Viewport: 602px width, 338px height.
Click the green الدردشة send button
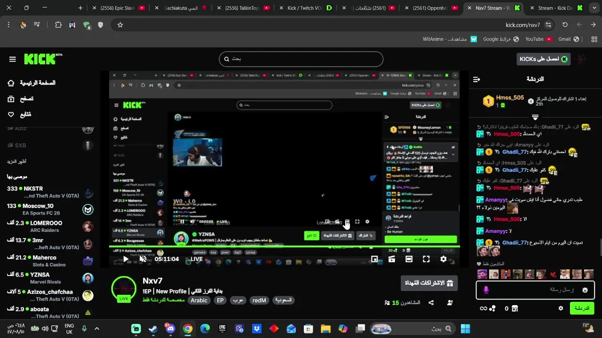point(582,308)
